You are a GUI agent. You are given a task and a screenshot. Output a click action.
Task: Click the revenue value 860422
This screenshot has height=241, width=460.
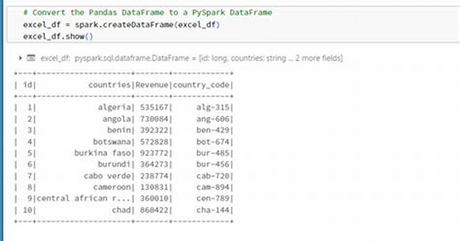click(154, 210)
